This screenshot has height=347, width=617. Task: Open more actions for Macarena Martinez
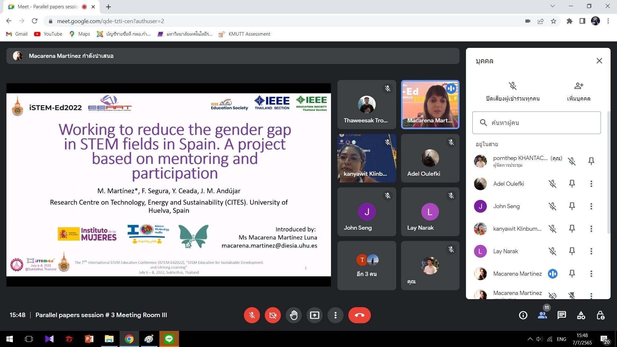click(591, 274)
